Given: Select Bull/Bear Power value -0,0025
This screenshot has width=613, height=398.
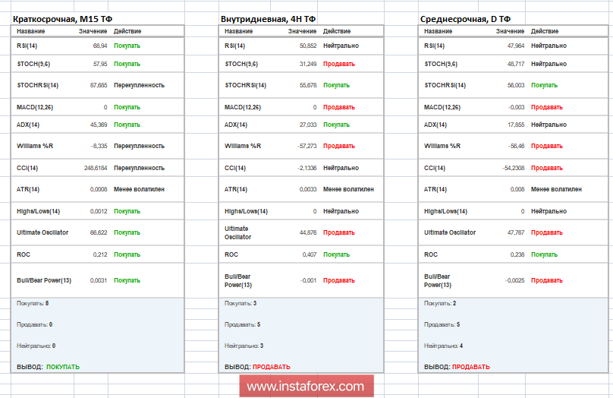Looking at the screenshot, I should 515,280.
